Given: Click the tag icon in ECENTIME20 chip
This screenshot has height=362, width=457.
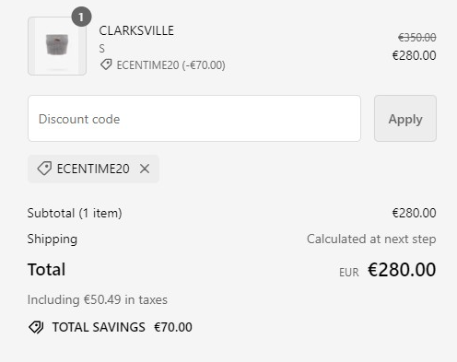Looking at the screenshot, I should pos(44,169).
